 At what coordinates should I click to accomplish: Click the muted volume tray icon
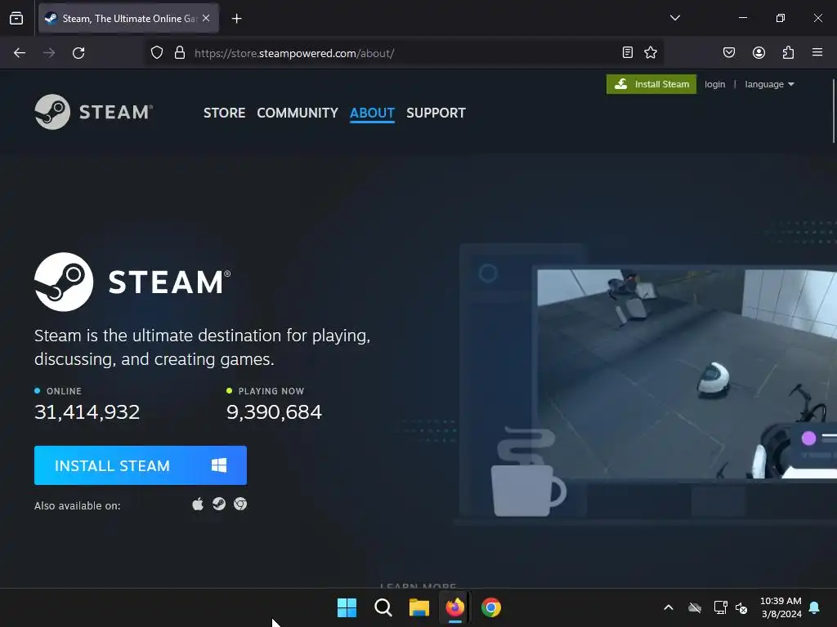tap(741, 607)
